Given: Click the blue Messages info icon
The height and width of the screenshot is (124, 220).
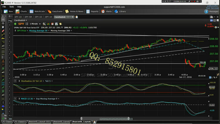Looking at the screenshot, I should pos(206,11).
